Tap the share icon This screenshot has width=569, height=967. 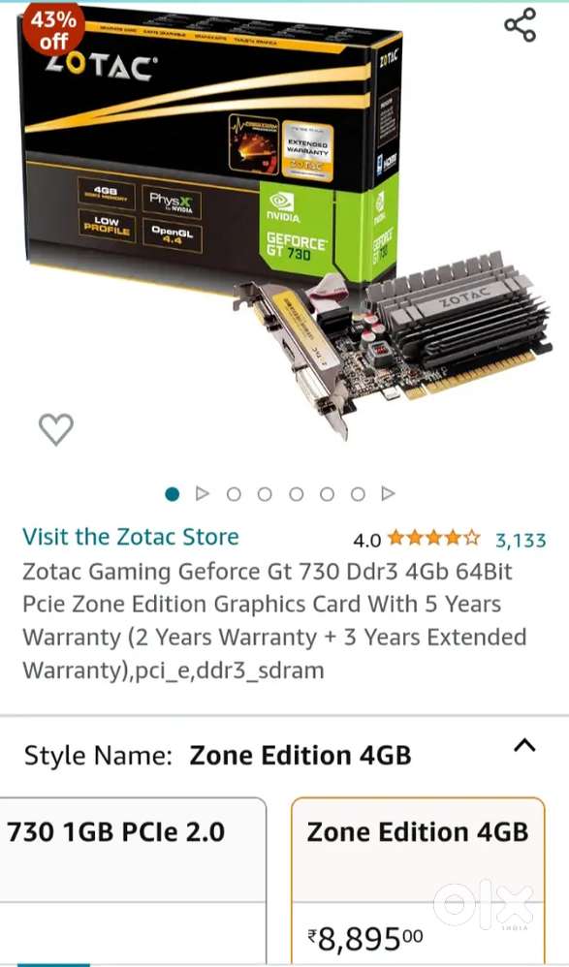(x=520, y=25)
